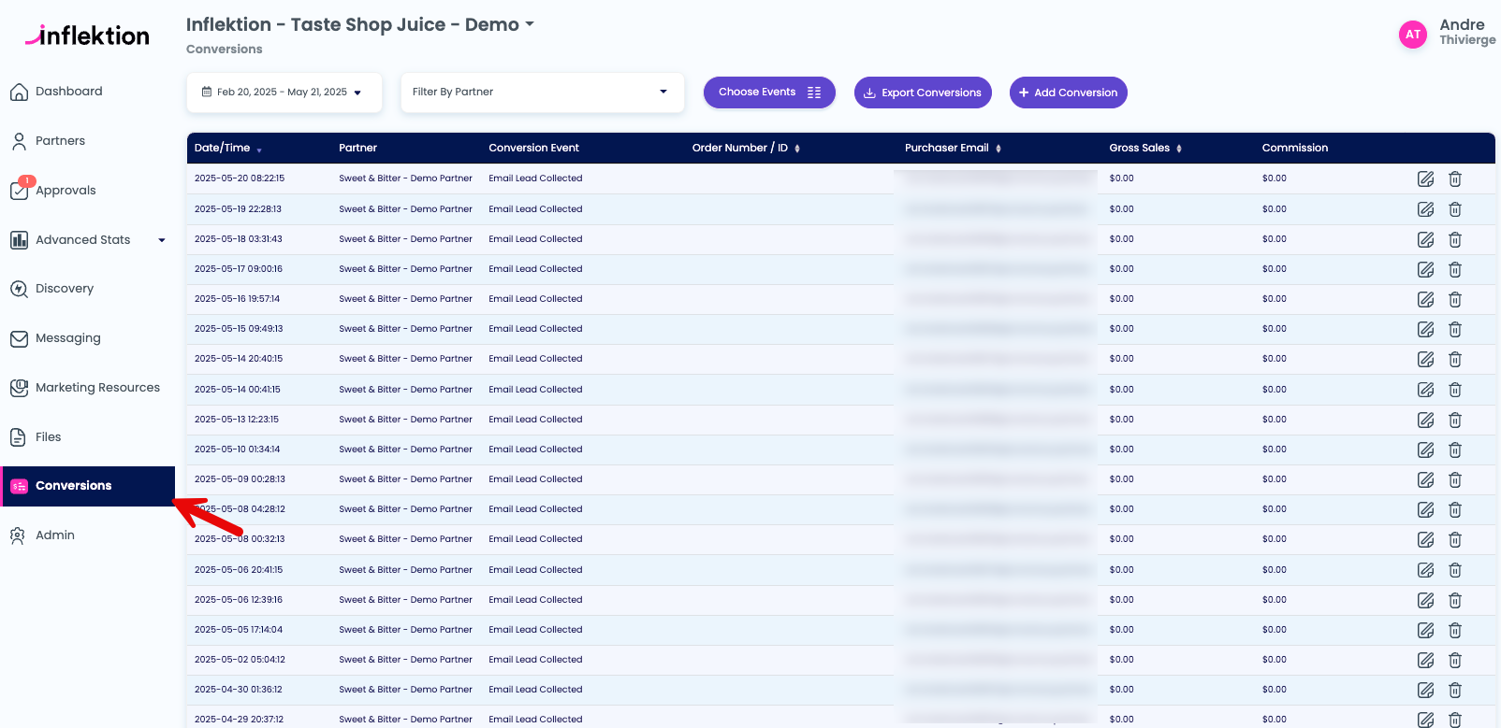This screenshot has height=728, width=1501.
Task: Edit the 2025-05-13 12:23:15 conversion
Action: tap(1425, 421)
